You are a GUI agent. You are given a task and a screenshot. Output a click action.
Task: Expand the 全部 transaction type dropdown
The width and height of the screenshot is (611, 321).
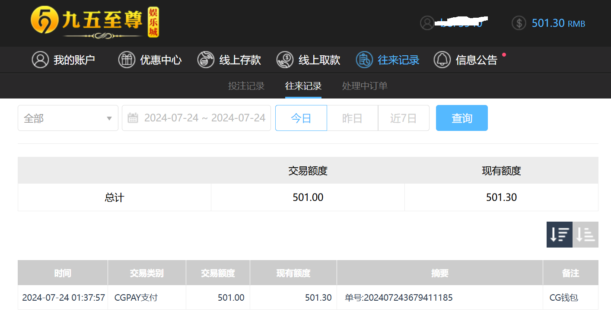click(x=68, y=118)
